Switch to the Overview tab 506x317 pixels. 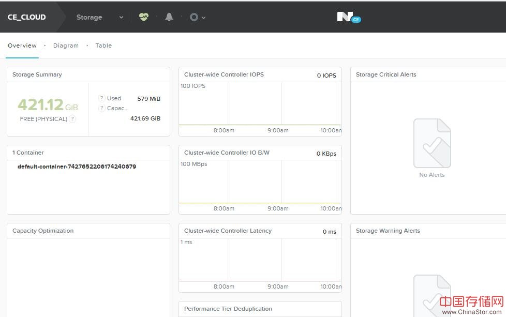(22, 46)
